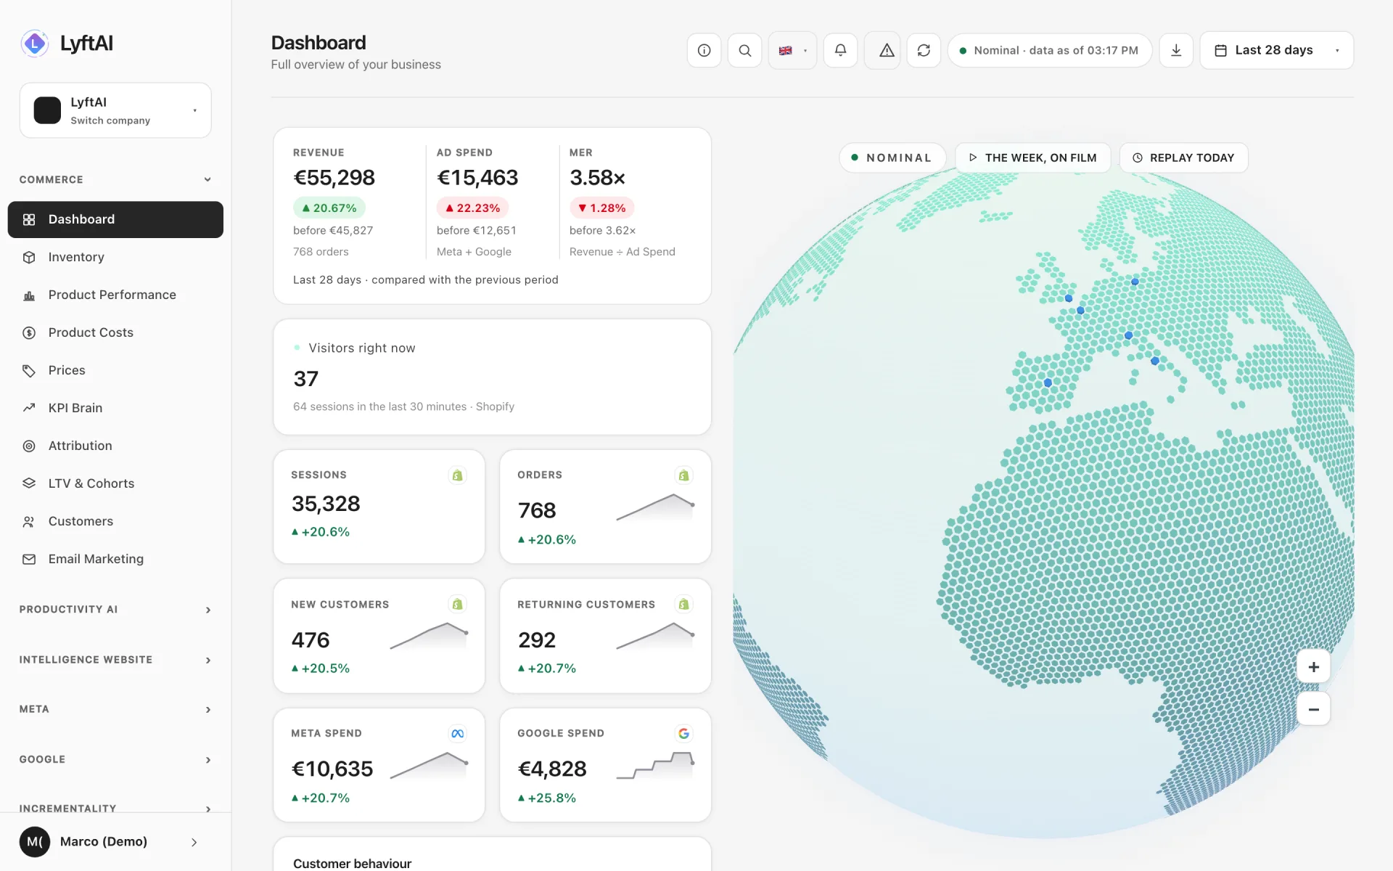This screenshot has height=871, width=1393.
Task: Go to Inventory in the sidebar
Action: click(x=115, y=257)
